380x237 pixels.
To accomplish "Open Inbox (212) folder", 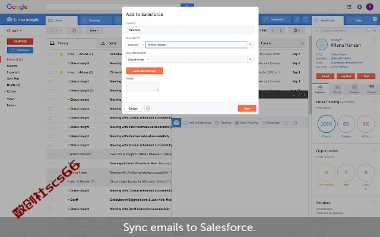I will tap(14, 59).
